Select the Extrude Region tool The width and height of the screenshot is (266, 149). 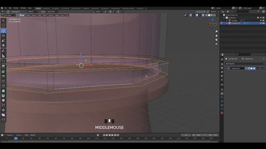click(x=3, y=67)
